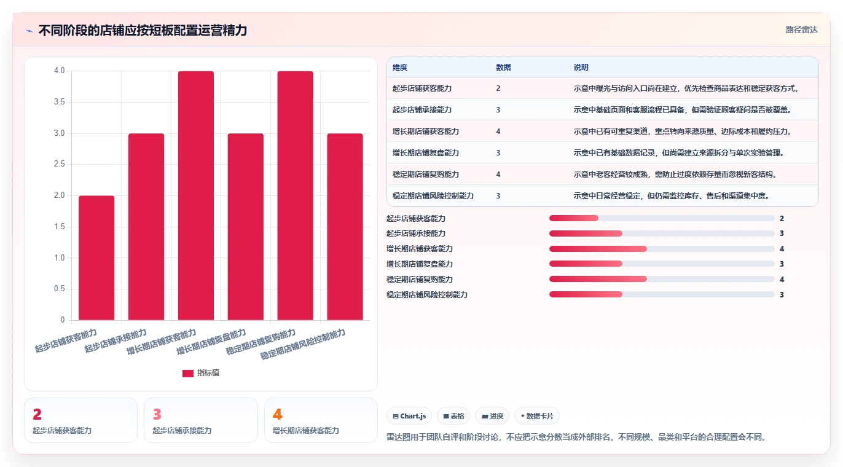Click the lightning icon beside the title
The width and height of the screenshot is (843, 467).
coord(29,31)
